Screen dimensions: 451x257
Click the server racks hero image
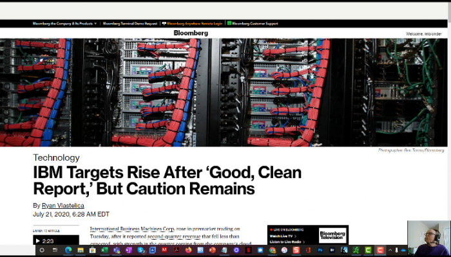pyautogui.click(x=224, y=93)
